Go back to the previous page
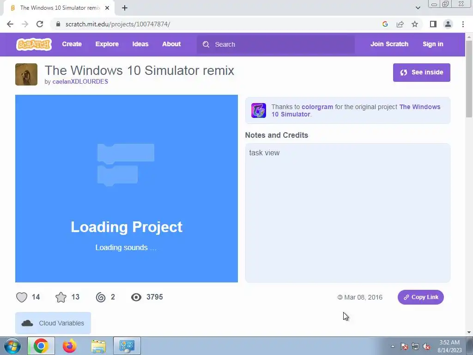 [10, 24]
